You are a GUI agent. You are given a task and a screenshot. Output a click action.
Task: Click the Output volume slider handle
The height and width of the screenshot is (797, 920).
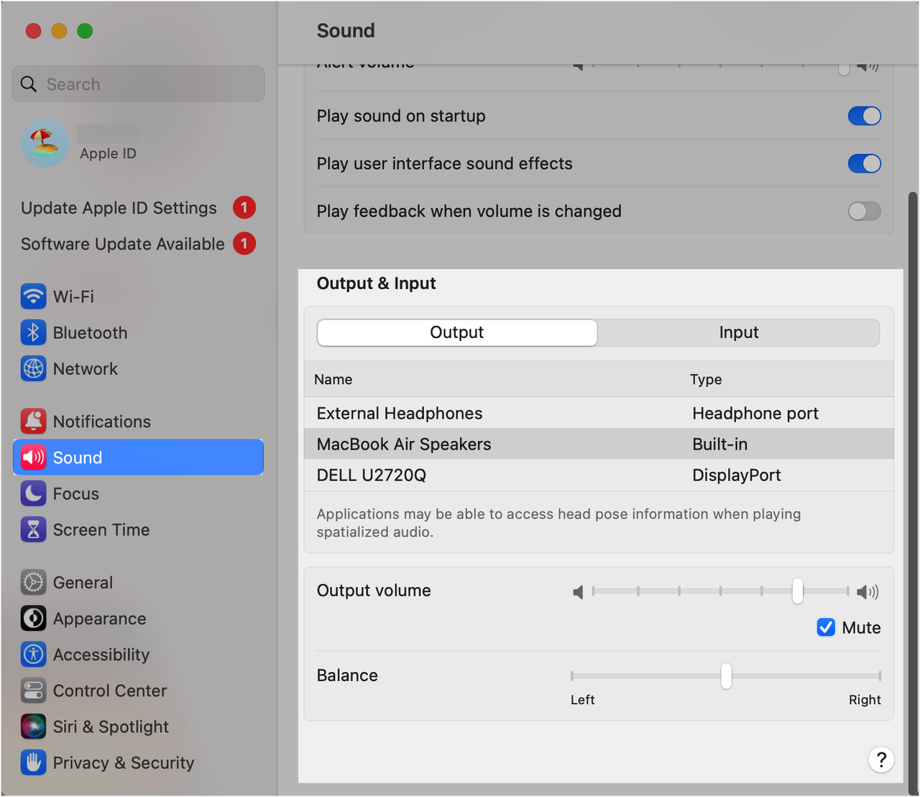click(798, 591)
